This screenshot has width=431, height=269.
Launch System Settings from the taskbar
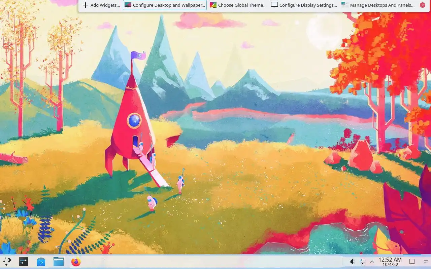pos(24,262)
